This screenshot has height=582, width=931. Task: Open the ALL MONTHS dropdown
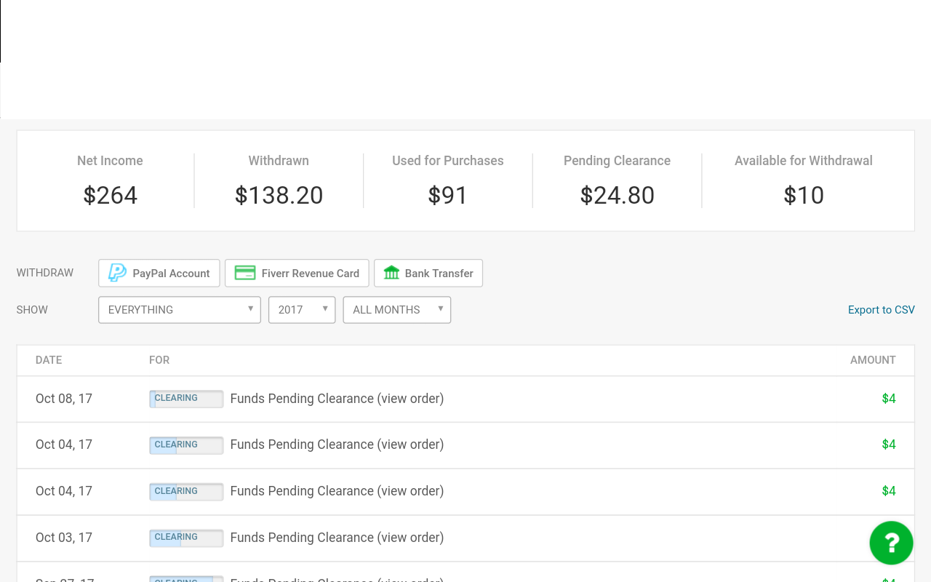pos(396,310)
